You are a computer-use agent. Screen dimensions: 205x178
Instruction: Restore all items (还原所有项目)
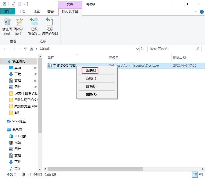[34, 27]
